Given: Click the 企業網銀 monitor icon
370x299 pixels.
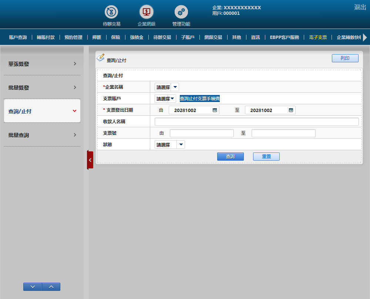Looking at the screenshot, I should click(x=146, y=12).
